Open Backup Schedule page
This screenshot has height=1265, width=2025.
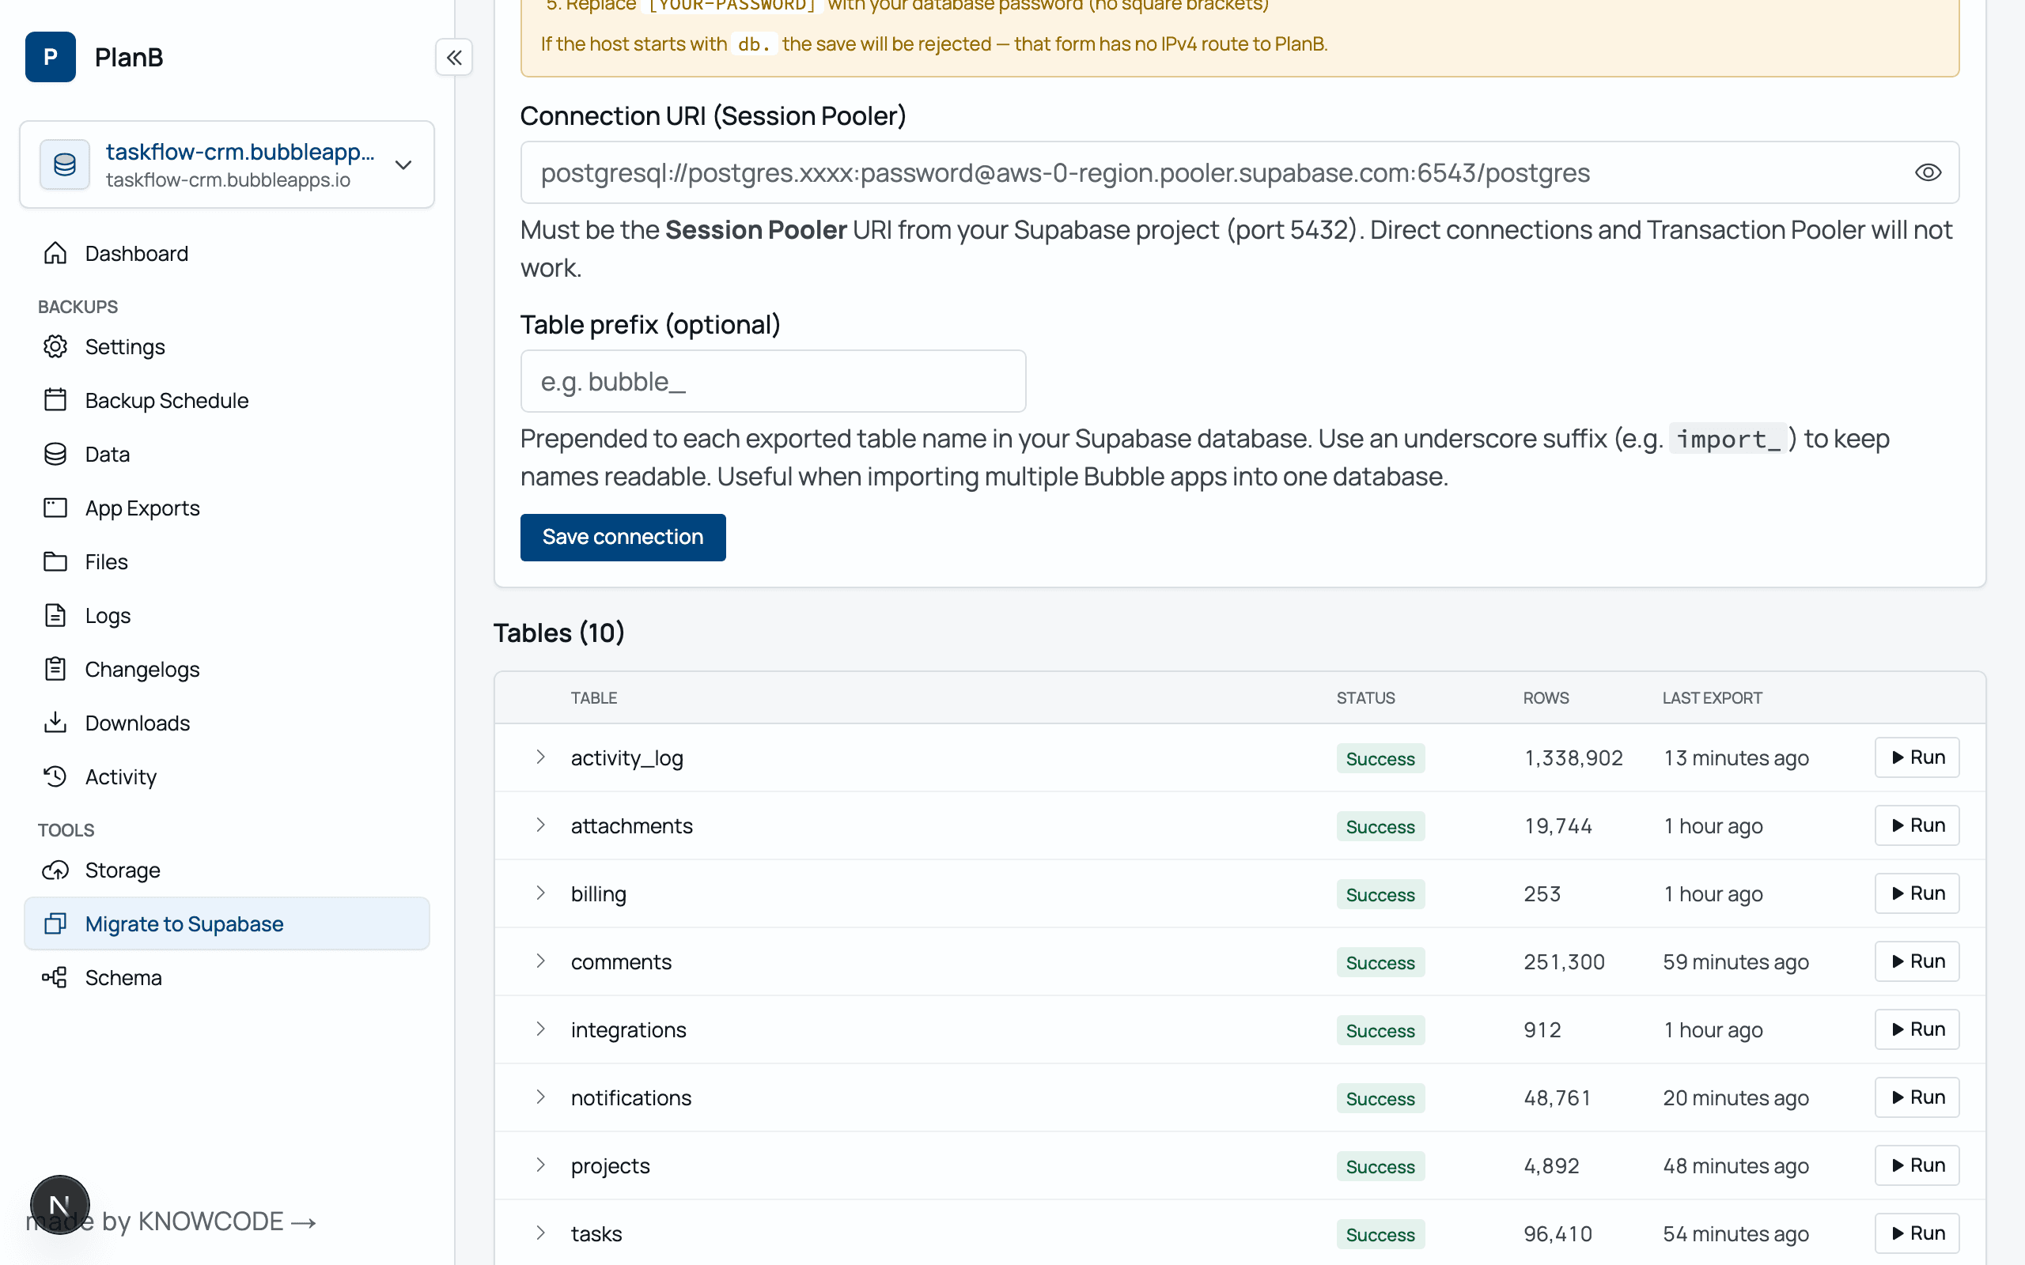click(x=227, y=400)
